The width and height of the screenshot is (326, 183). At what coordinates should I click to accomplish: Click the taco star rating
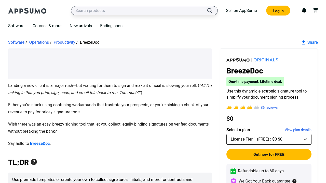point(242,108)
